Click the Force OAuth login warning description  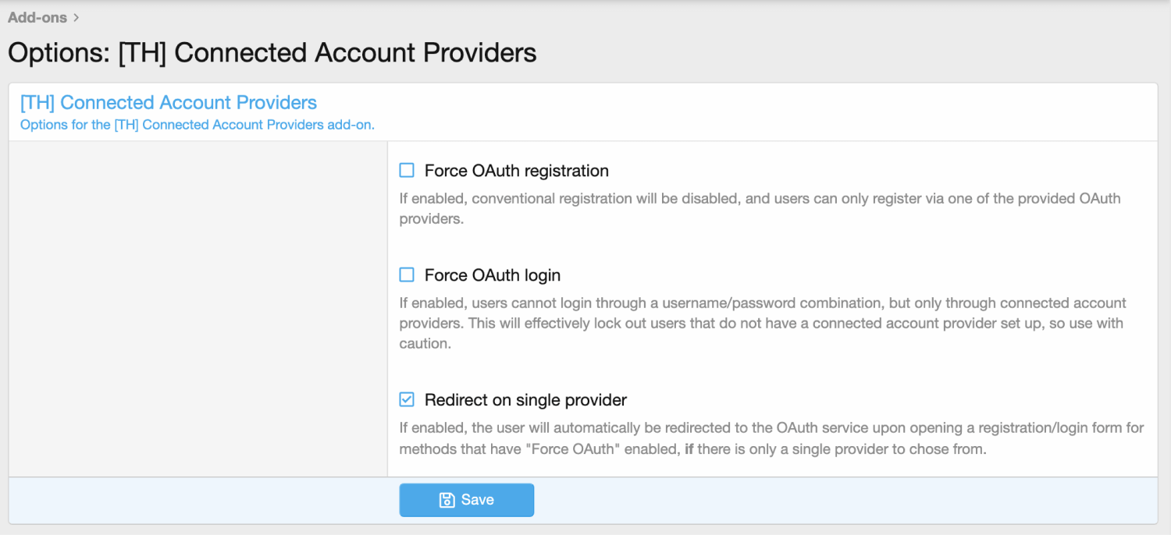coord(761,323)
